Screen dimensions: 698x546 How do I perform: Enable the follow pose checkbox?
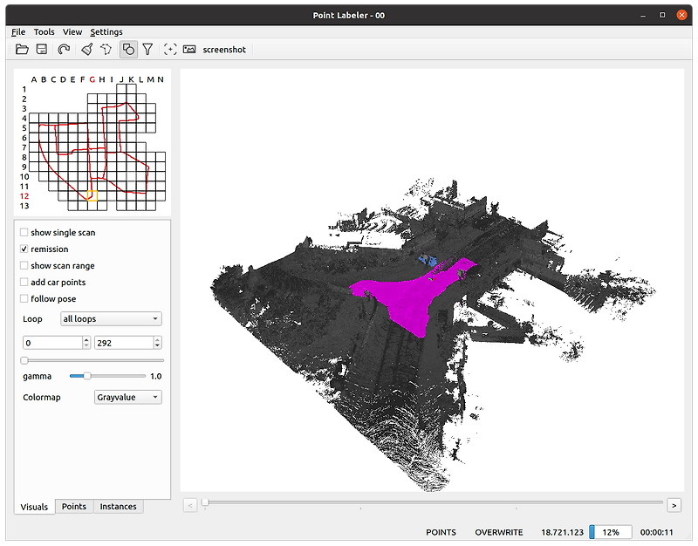[24, 299]
